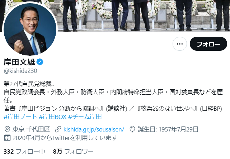Follow this account with フォロー button

(208, 44)
